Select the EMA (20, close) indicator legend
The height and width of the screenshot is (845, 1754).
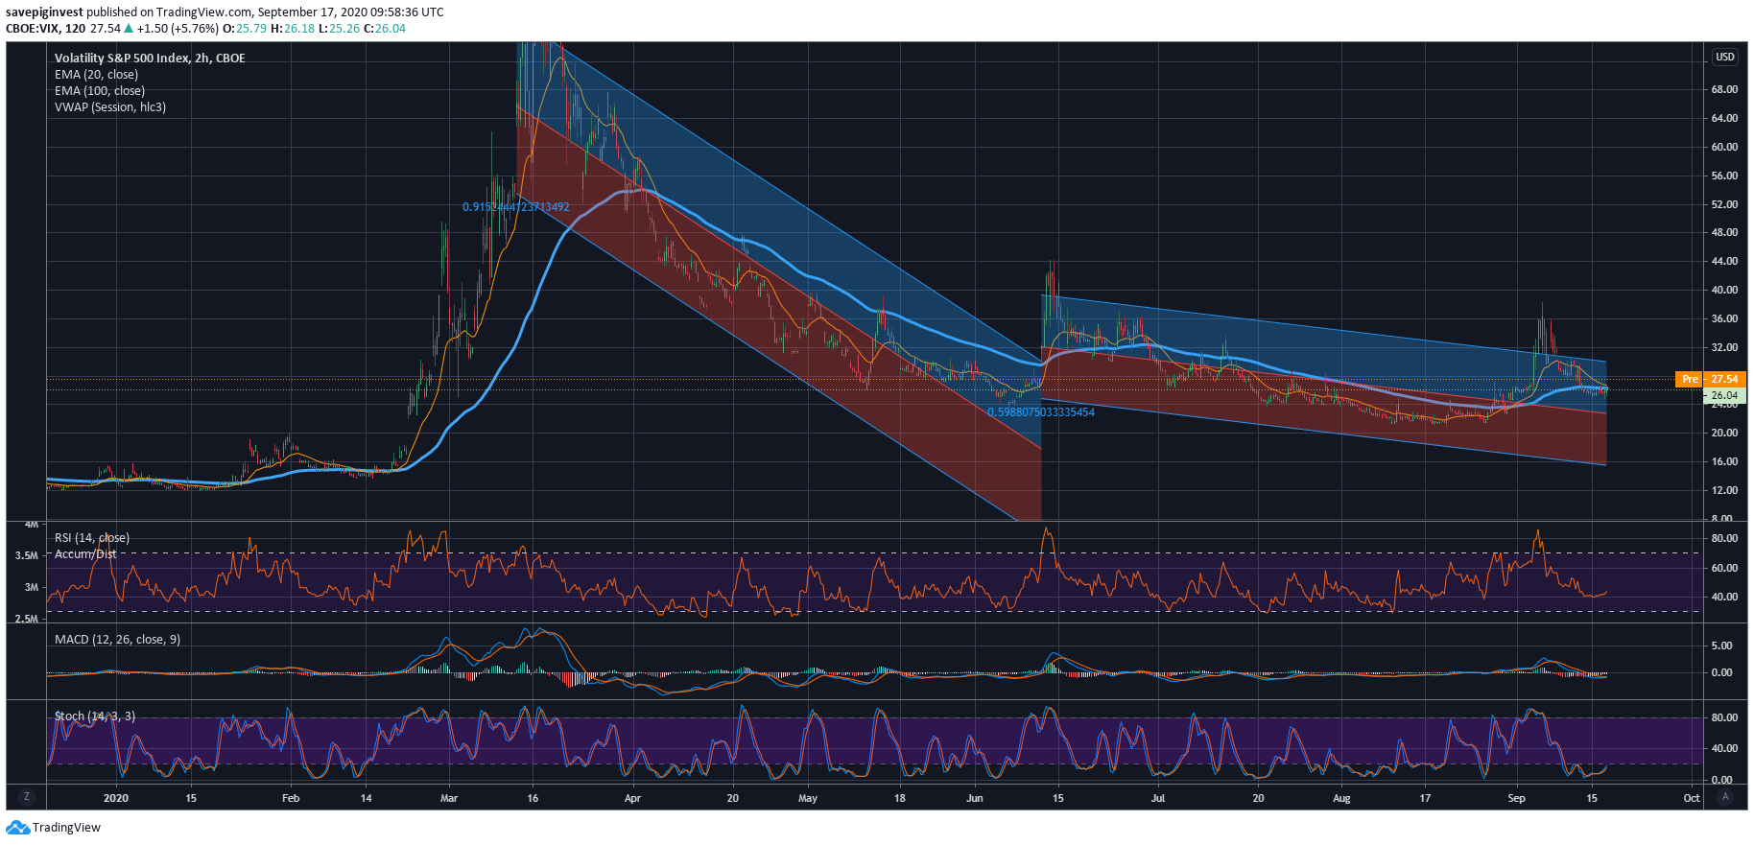pyautogui.click(x=96, y=75)
